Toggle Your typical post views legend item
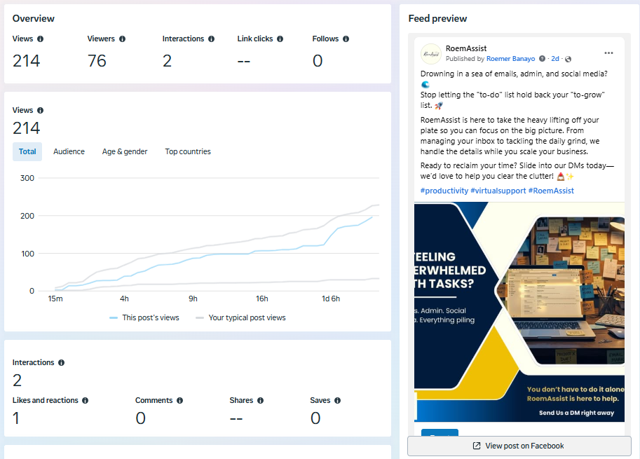 (241, 318)
